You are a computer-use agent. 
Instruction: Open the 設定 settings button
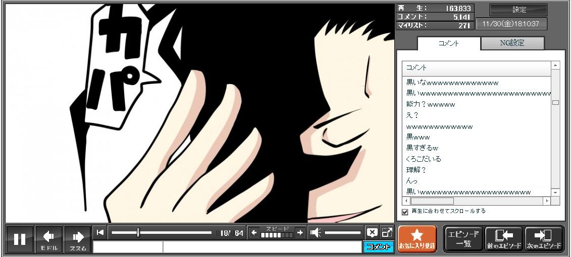coord(518,10)
